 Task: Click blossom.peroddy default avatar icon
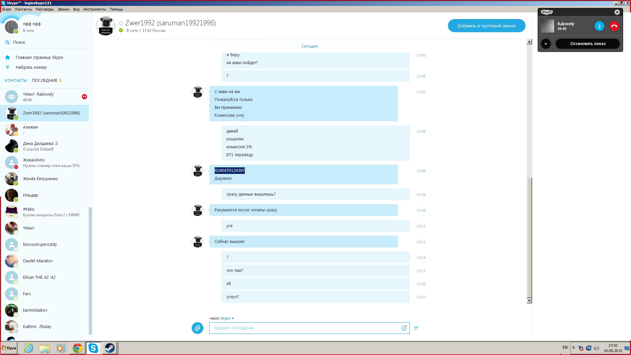coord(12,245)
